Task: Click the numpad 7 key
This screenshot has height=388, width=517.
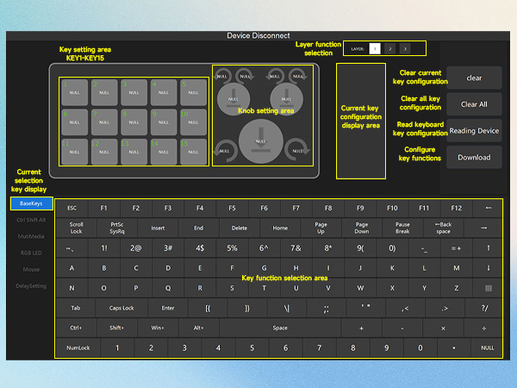Action: [x=319, y=347]
